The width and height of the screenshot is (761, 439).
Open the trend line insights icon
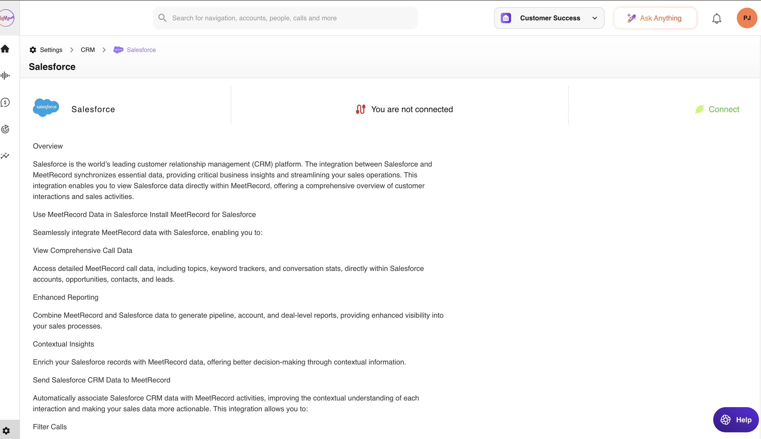pyautogui.click(x=5, y=156)
